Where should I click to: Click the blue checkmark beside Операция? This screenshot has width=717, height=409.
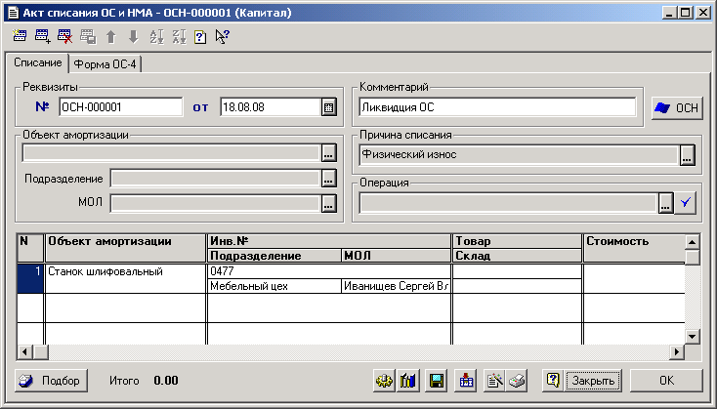click(x=687, y=203)
